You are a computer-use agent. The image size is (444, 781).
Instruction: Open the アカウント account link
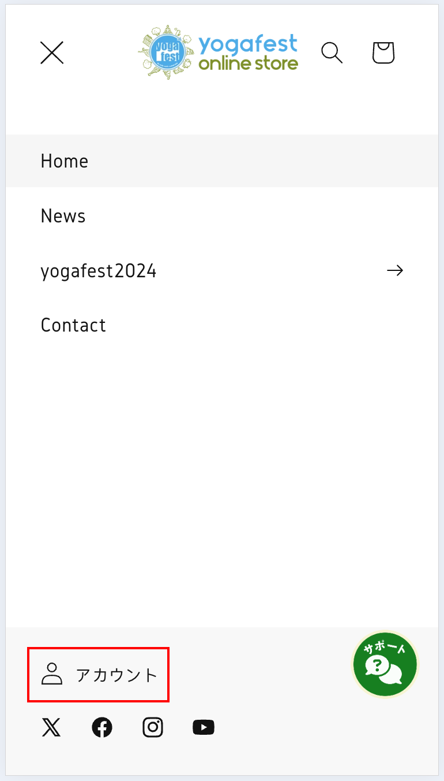[x=99, y=675]
